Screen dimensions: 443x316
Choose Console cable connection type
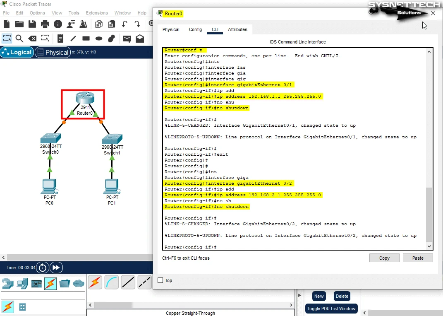112,282
